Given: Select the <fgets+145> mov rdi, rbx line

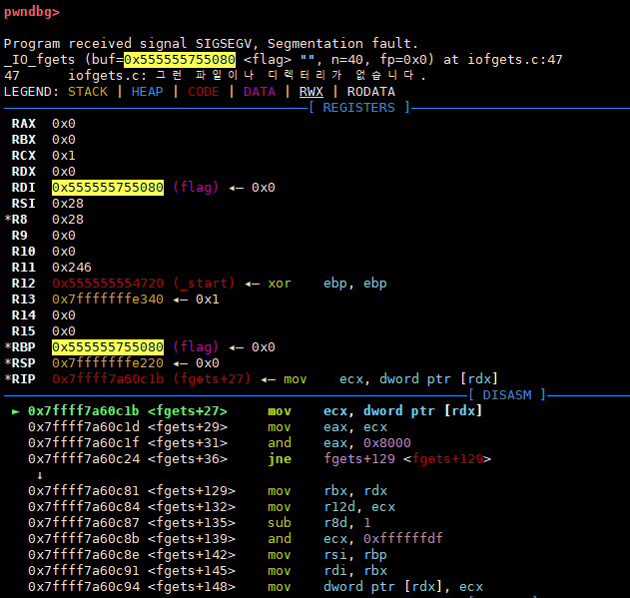Looking at the screenshot, I should (208, 571).
